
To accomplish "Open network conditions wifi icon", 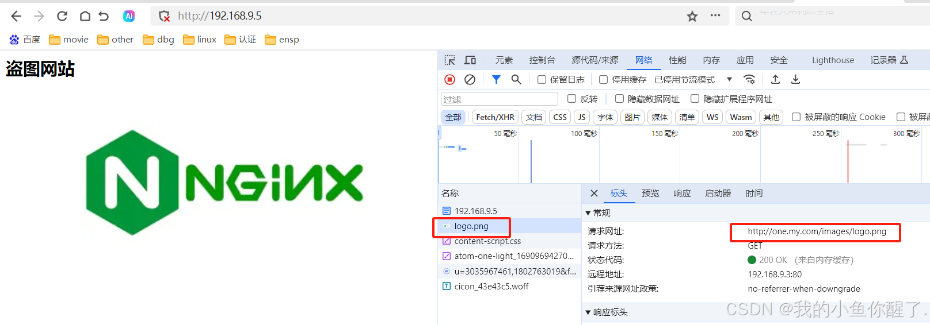I will [749, 79].
